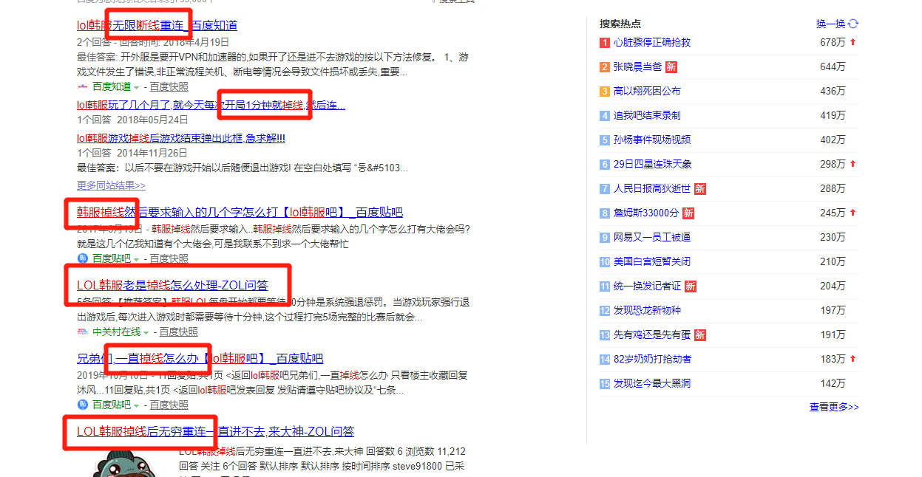
Task: Open sub-result lol韩服玩了几个月了 link
Action: (211, 105)
